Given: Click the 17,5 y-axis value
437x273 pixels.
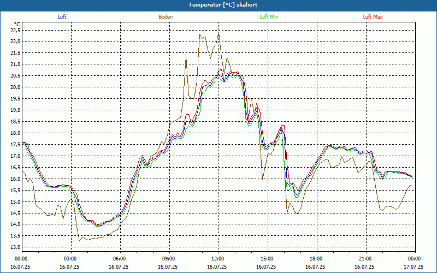Looking at the screenshot, I should pyautogui.click(x=15, y=144).
